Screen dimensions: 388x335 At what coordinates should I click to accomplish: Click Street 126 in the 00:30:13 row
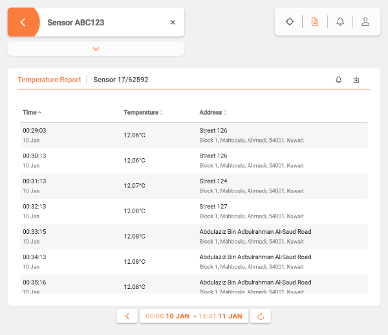tap(213, 156)
